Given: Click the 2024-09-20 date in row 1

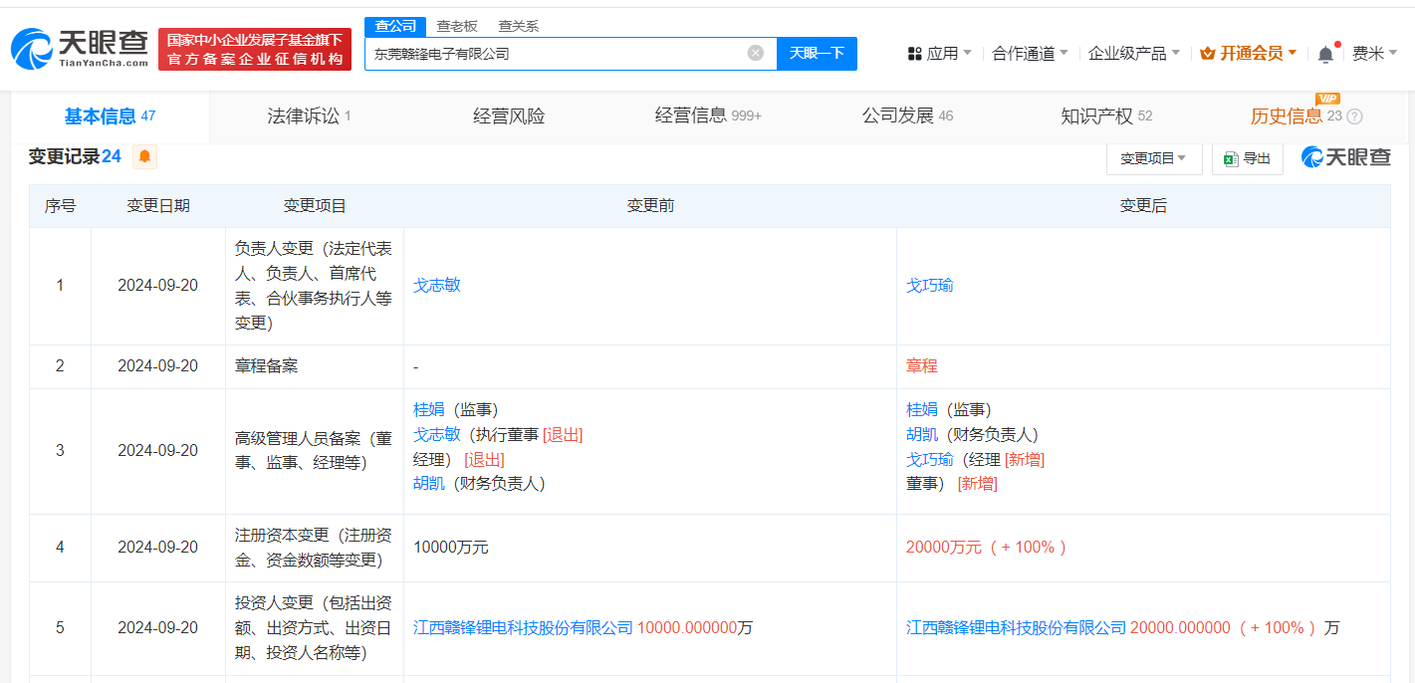Looking at the screenshot, I should click(x=157, y=286).
